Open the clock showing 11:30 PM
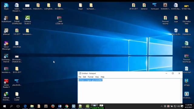Screen dimensions: 194x109 coord(189,106)
